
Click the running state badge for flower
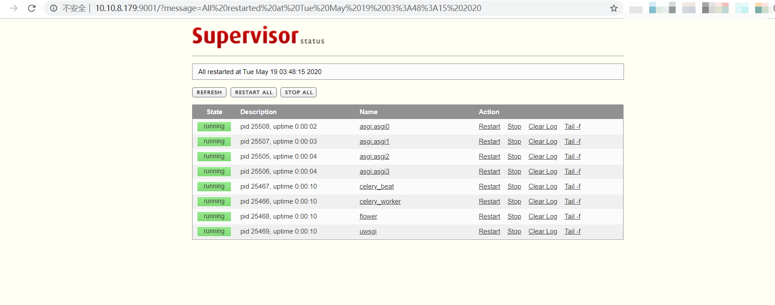click(214, 216)
